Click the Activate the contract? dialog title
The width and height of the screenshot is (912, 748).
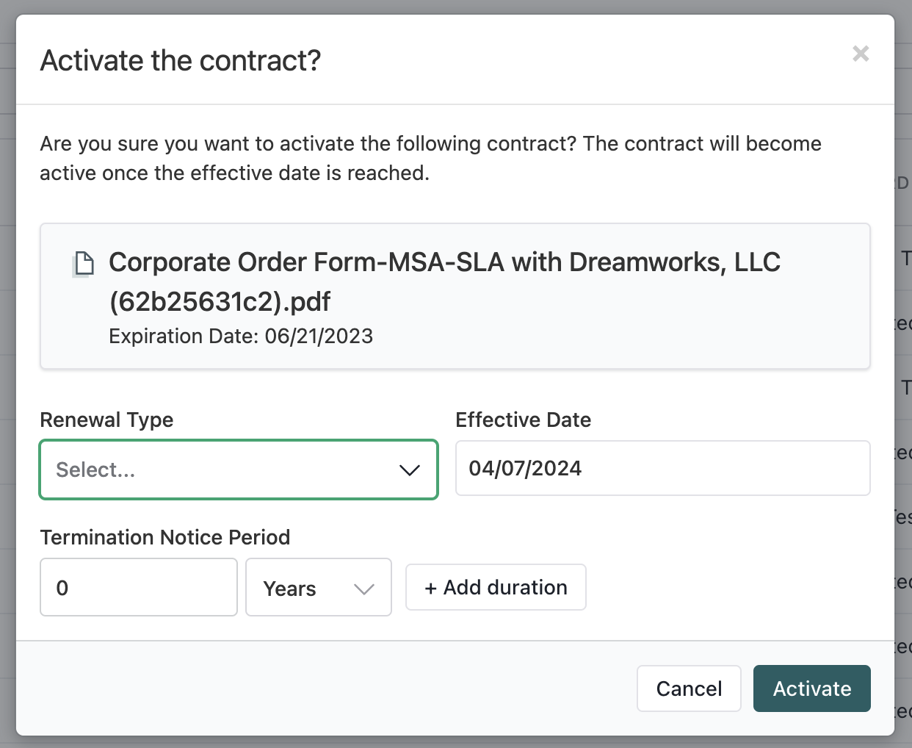coord(181,60)
